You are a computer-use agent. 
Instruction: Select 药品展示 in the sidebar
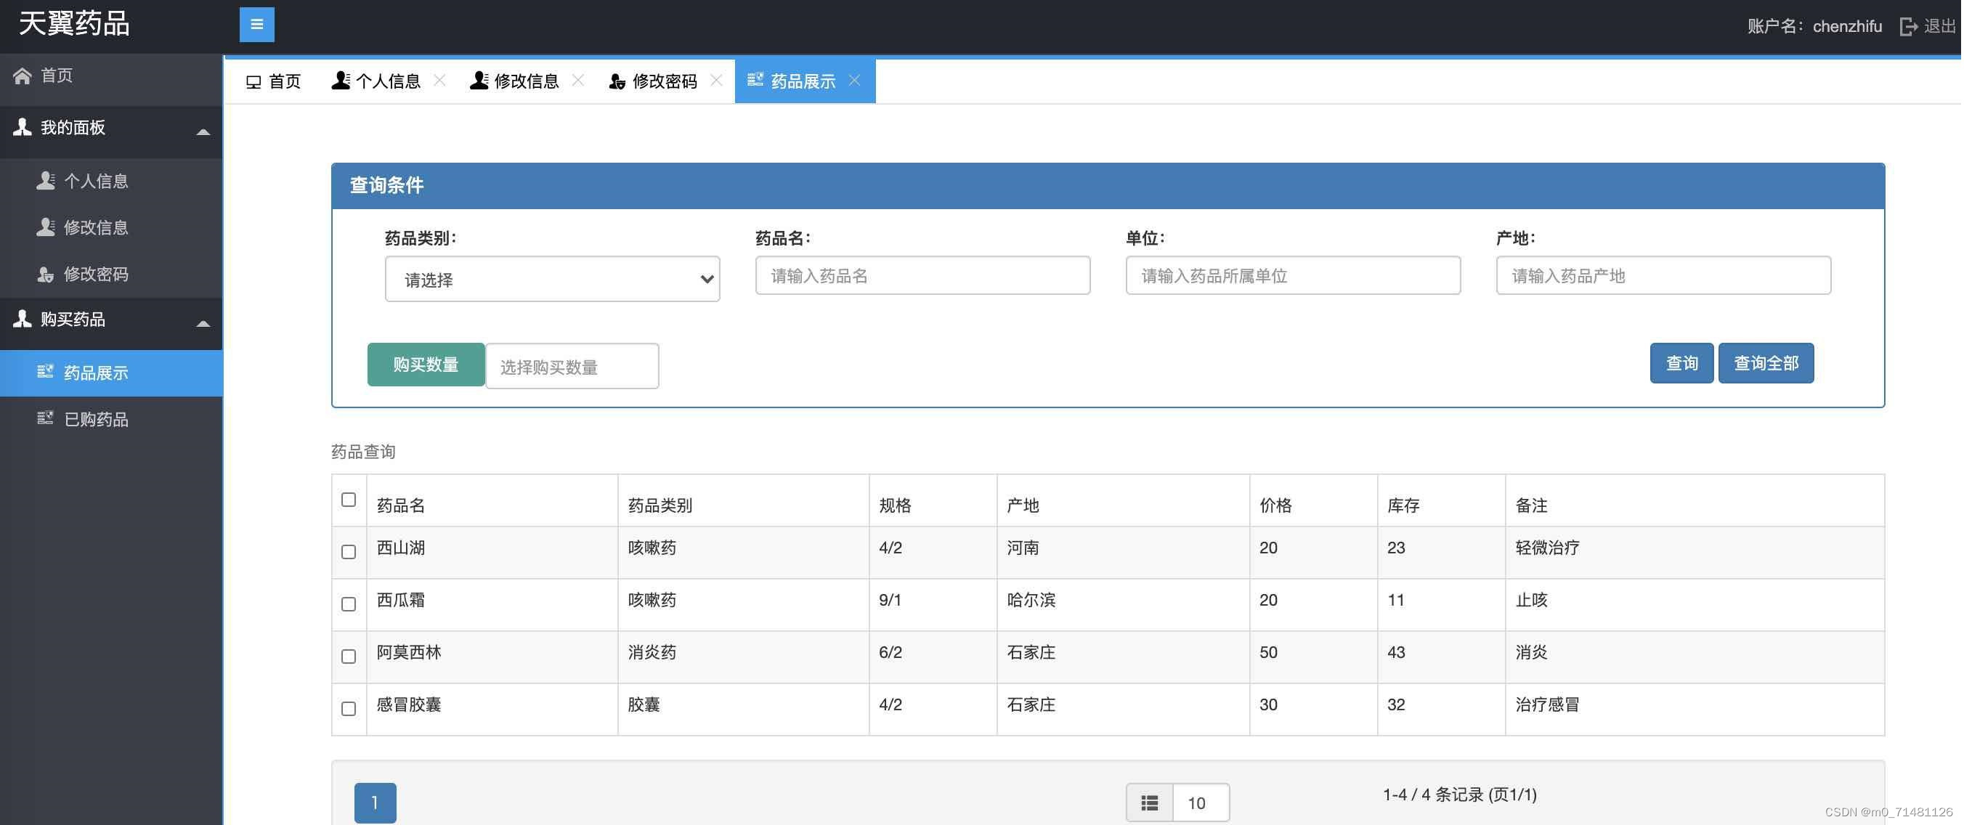(111, 373)
